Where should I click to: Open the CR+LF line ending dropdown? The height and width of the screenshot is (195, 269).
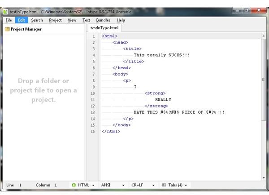click(143, 185)
